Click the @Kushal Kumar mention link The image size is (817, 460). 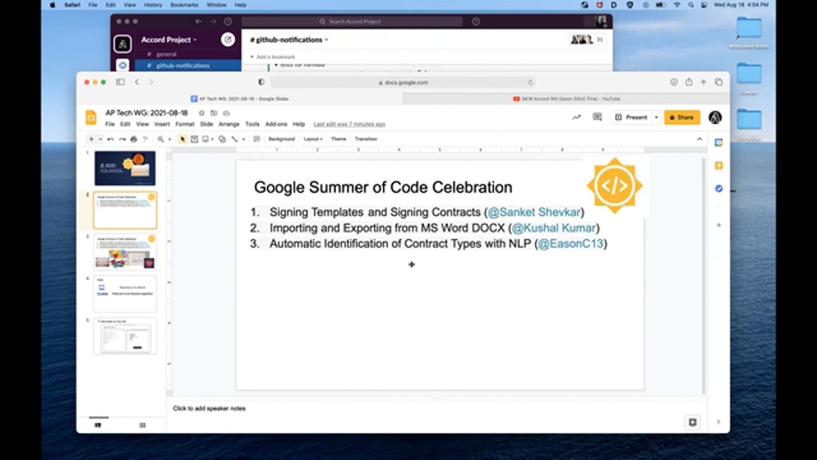coord(554,228)
